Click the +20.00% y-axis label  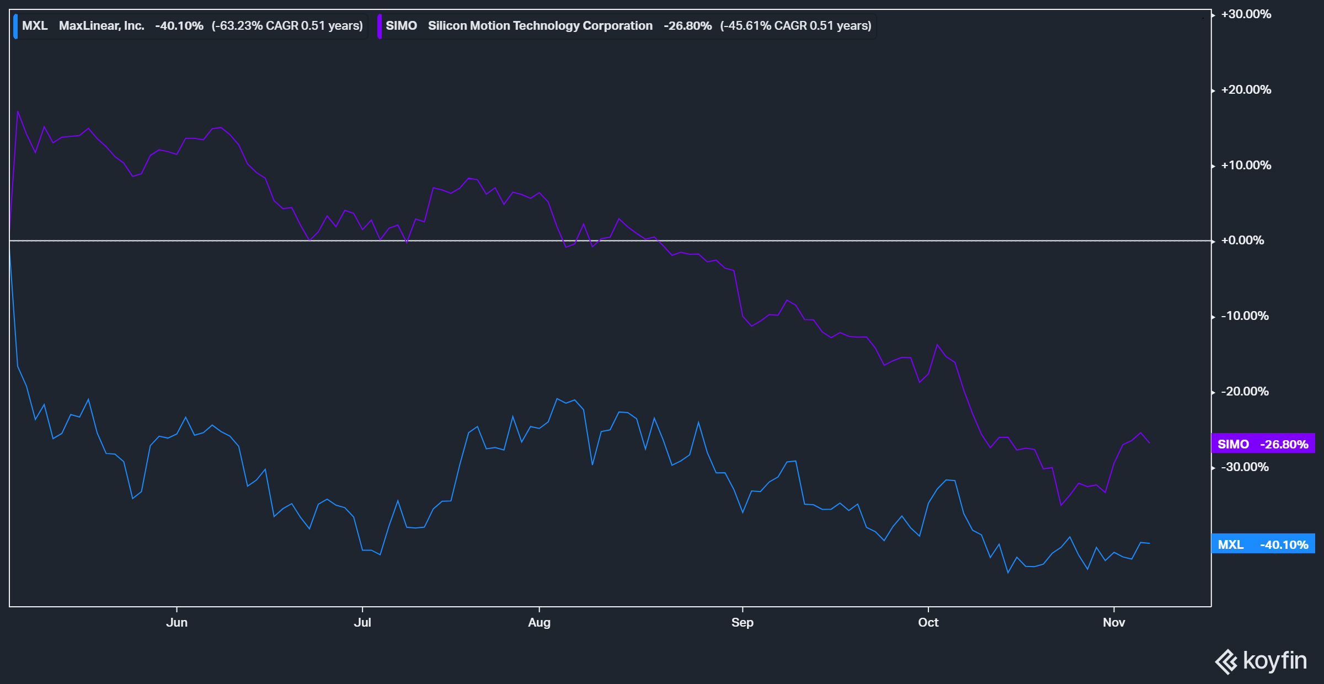[x=1246, y=90]
